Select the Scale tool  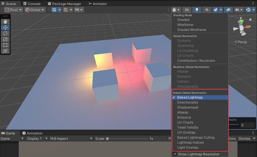(x=5, y=39)
